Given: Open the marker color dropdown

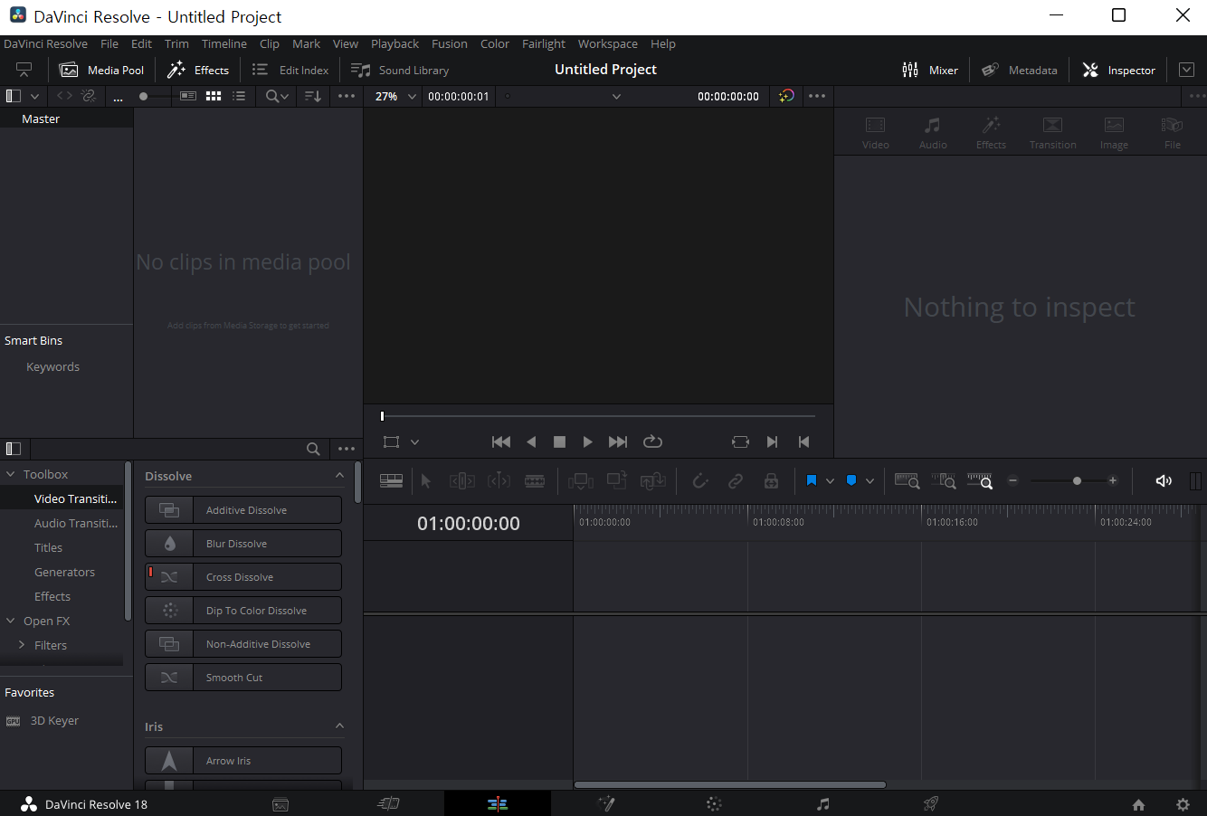Looking at the screenshot, I should [x=870, y=481].
